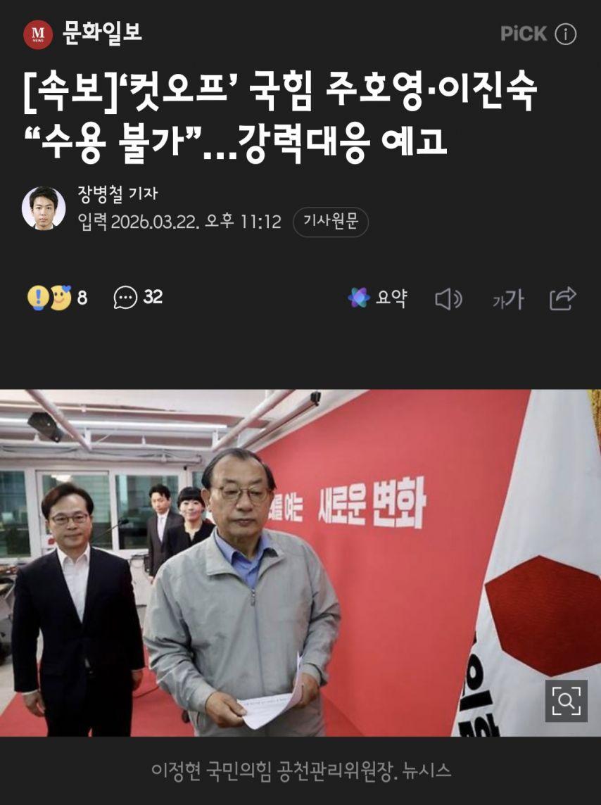Toggle article read-aloud speaker icon
The width and height of the screenshot is (601, 805).
[x=448, y=299]
